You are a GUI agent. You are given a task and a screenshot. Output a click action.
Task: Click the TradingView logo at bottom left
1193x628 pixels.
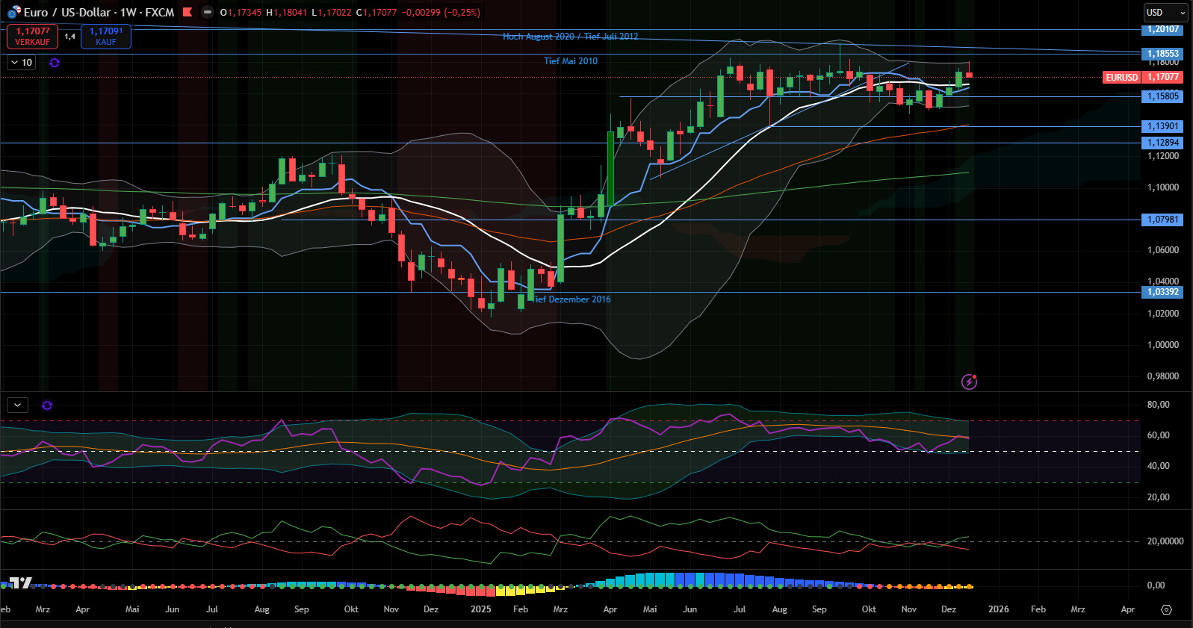[21, 583]
